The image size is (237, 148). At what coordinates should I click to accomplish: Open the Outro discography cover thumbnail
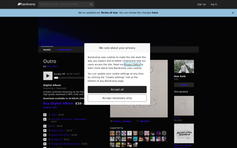pyautogui.click(x=184, y=106)
